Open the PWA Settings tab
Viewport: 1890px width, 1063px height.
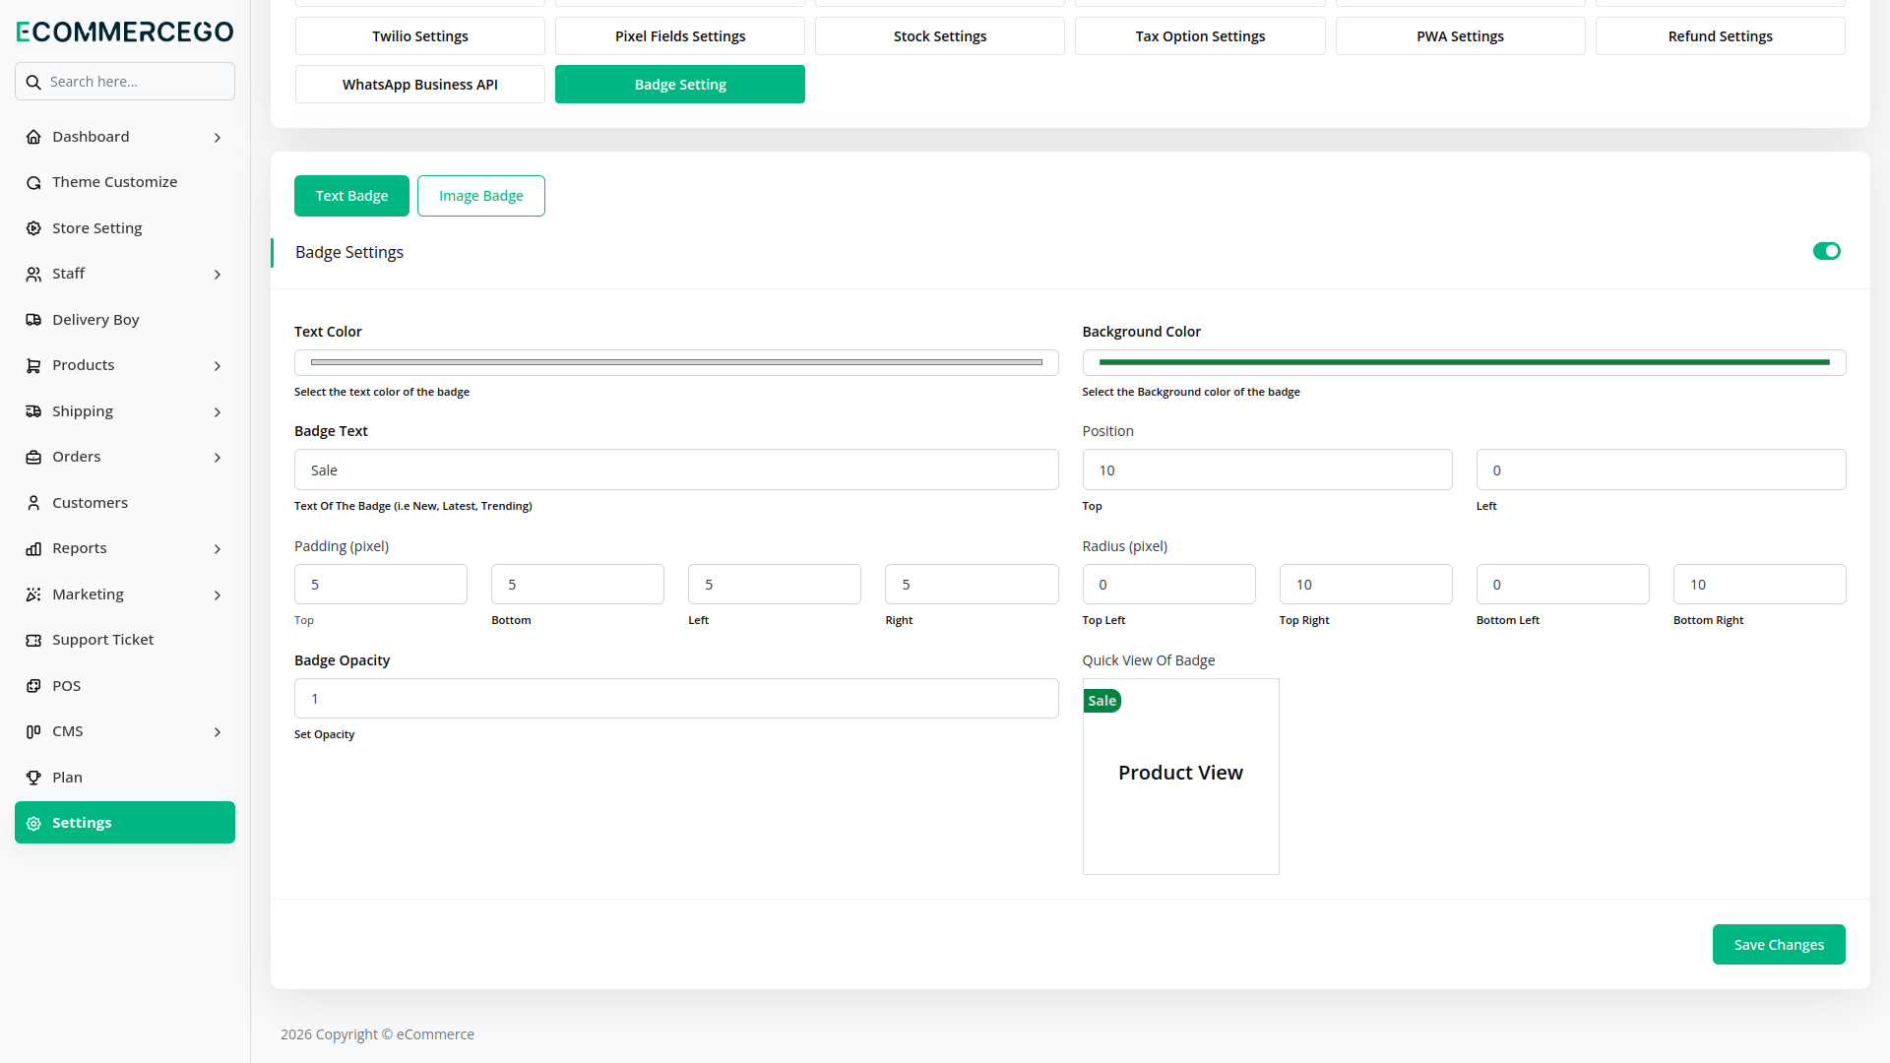coord(1460,36)
